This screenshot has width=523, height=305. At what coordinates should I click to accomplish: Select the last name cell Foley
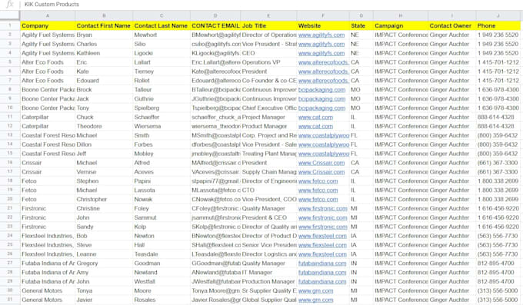[x=162, y=208]
